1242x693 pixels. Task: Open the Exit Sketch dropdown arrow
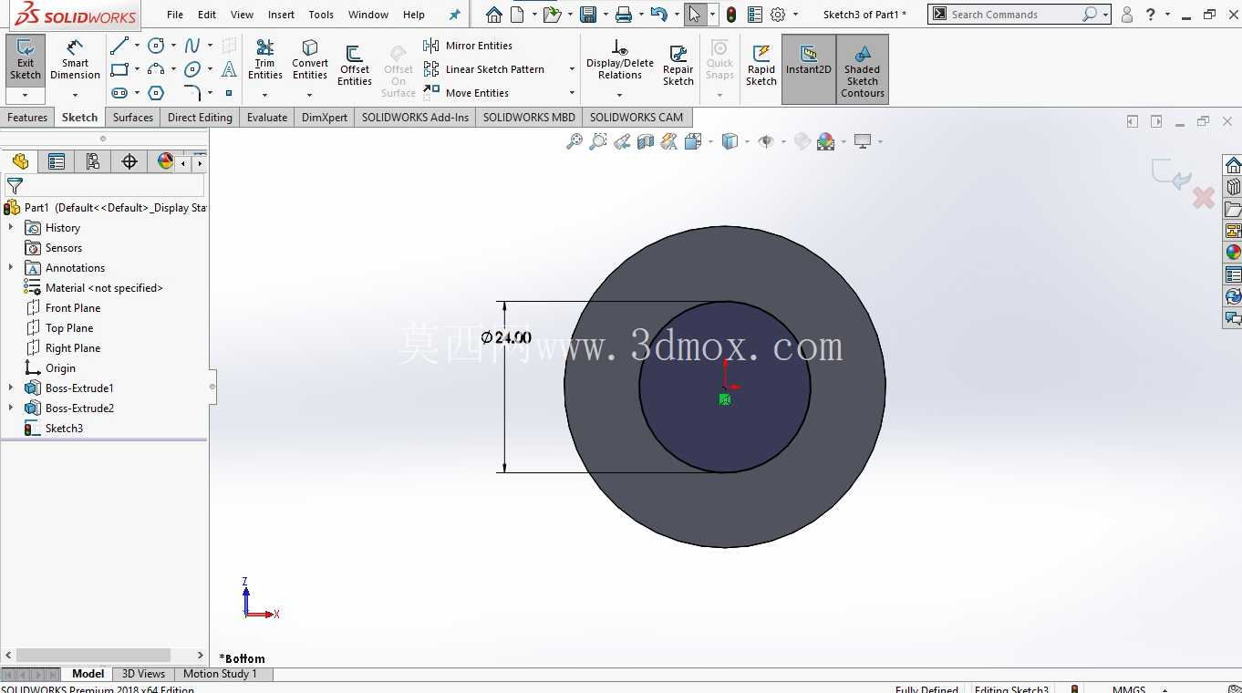click(x=26, y=95)
